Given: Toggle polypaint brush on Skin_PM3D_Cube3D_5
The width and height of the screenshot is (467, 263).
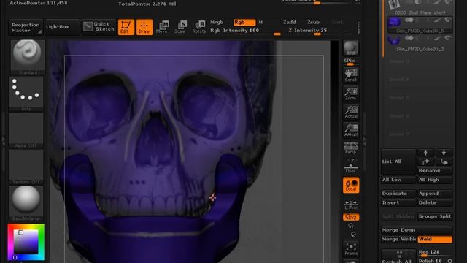Looking at the screenshot, I should [x=437, y=20].
